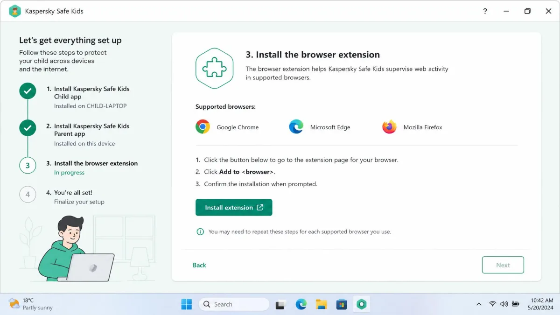The image size is (560, 315).
Task: Click the volume icon in system tray
Action: pyautogui.click(x=504, y=304)
